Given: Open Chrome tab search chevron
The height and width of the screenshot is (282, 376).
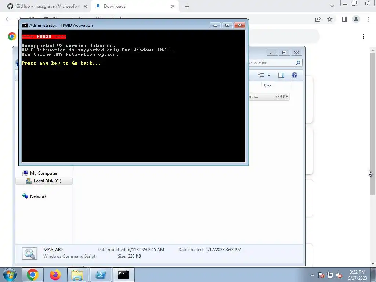Looking at the screenshot, I should pyautogui.click(x=332, y=6).
